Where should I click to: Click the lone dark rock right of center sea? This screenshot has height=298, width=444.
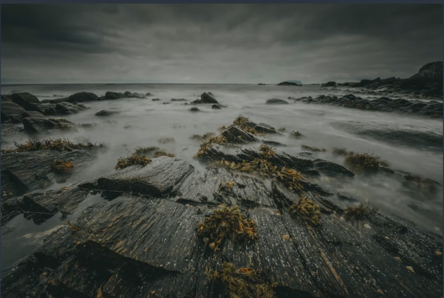(x=276, y=101)
